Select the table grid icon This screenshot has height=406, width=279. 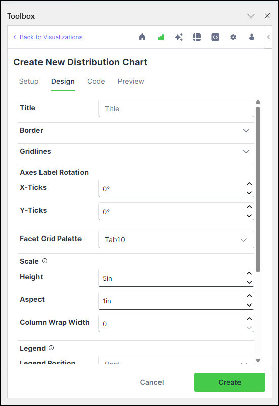coord(197,37)
